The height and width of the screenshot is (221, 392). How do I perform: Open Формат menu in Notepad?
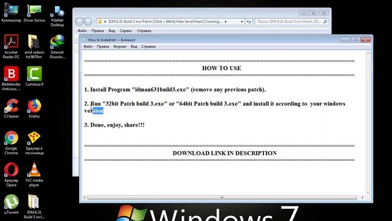120,47
